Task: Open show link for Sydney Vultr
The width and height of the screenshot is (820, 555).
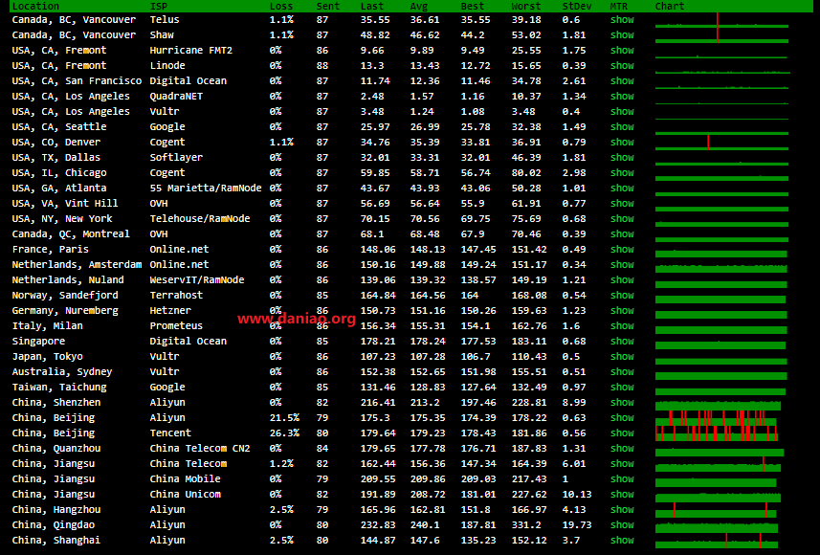Action: point(622,372)
